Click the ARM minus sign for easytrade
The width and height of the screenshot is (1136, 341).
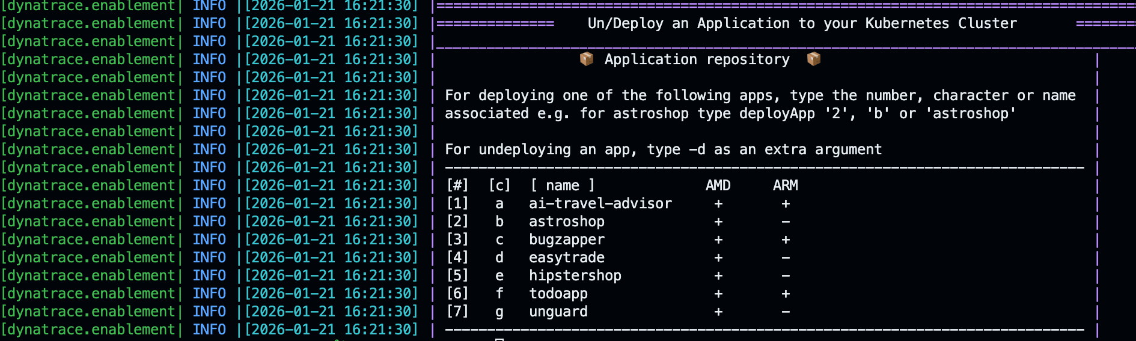(x=785, y=258)
